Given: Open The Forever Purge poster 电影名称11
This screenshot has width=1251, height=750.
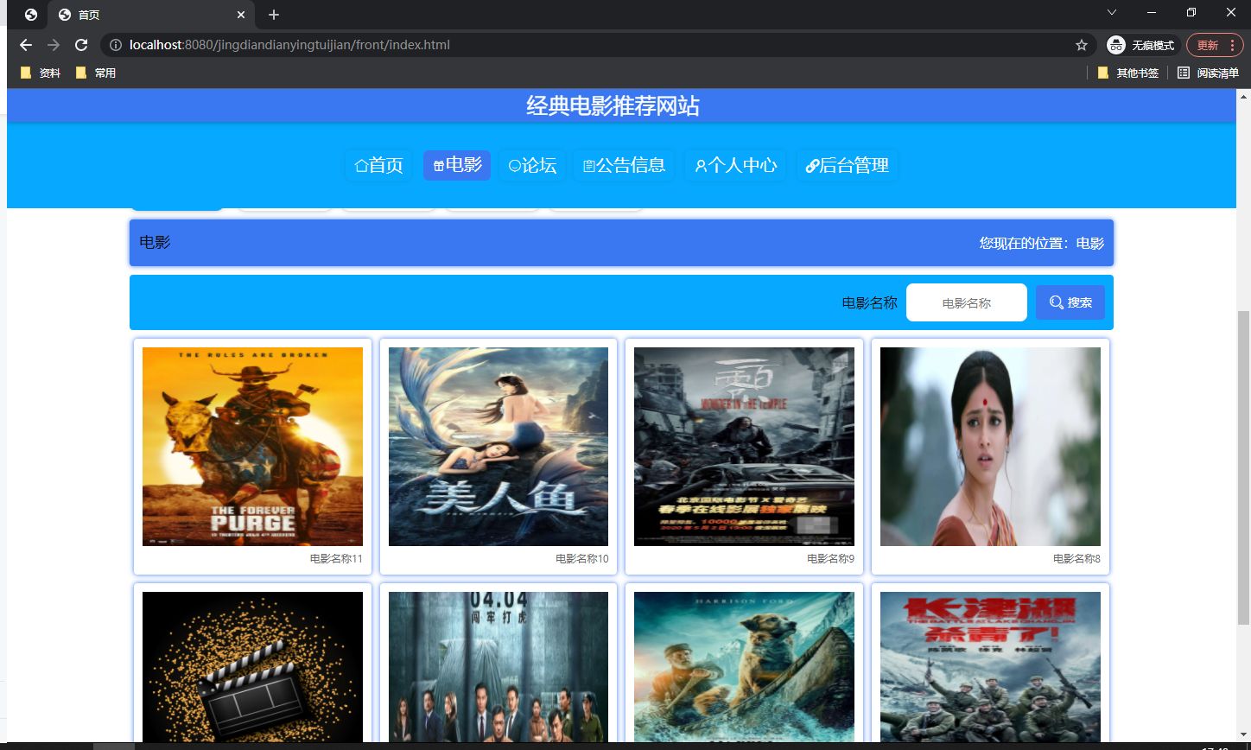Looking at the screenshot, I should pos(252,447).
